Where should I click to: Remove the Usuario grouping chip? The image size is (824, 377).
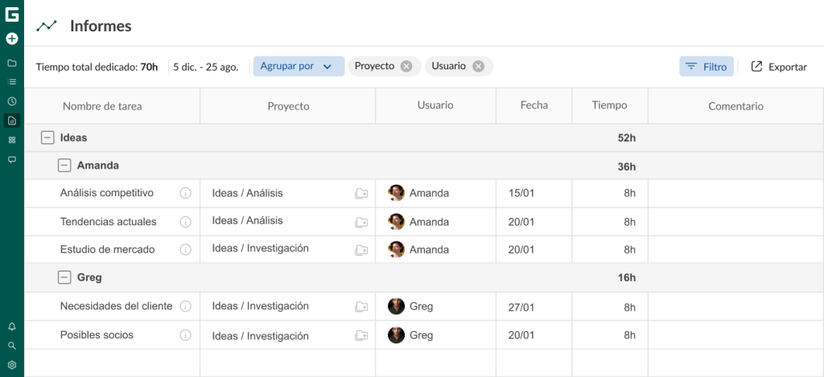478,66
